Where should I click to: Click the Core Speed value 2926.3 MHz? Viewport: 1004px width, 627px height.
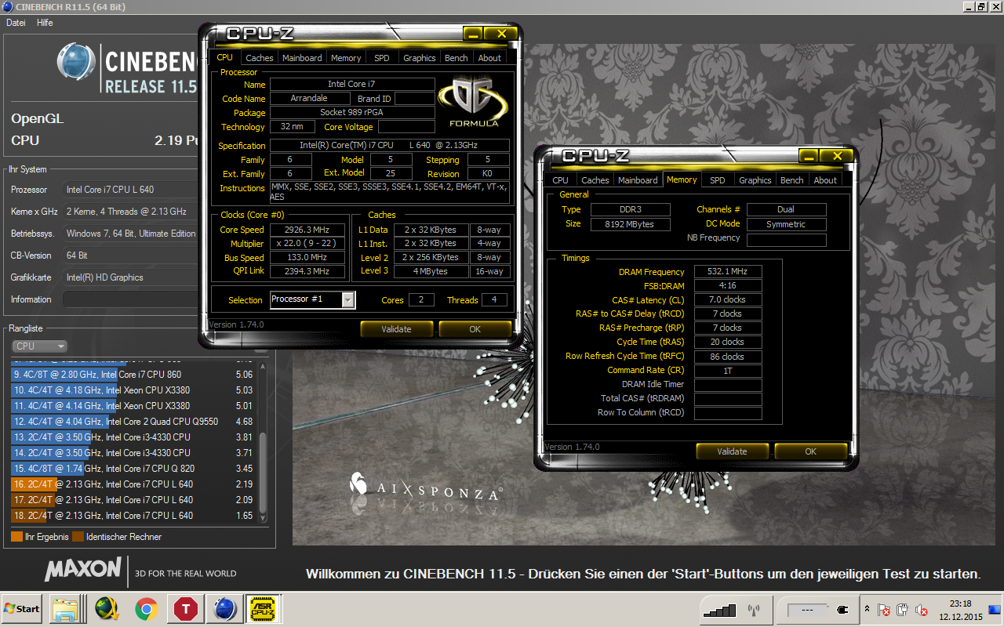pos(307,230)
